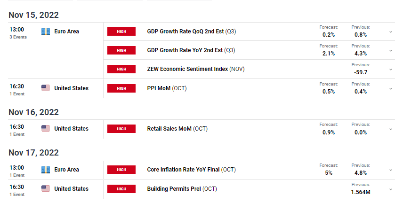
Task: Expand GDP Growth Rate QoQ row chevron
Action: (391, 32)
